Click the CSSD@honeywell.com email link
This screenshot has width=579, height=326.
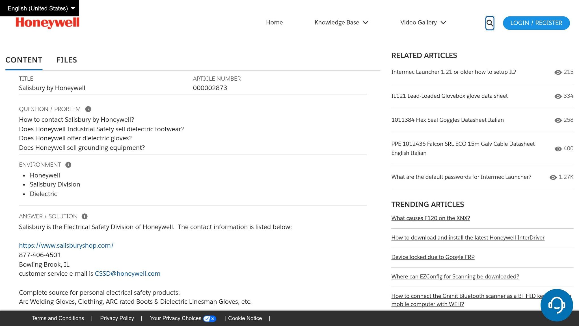click(128, 274)
